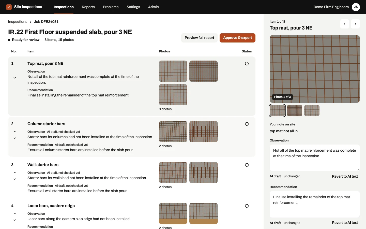Open first photo of Lacer bars item
Viewport: 366px width, 229px height.
(x=173, y=213)
